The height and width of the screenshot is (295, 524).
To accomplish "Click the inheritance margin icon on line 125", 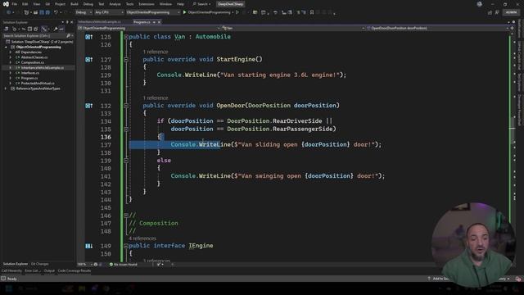I will pos(89,37).
